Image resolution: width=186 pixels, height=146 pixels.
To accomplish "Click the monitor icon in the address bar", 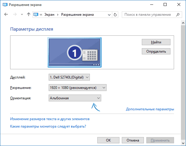I will pos(36,15).
